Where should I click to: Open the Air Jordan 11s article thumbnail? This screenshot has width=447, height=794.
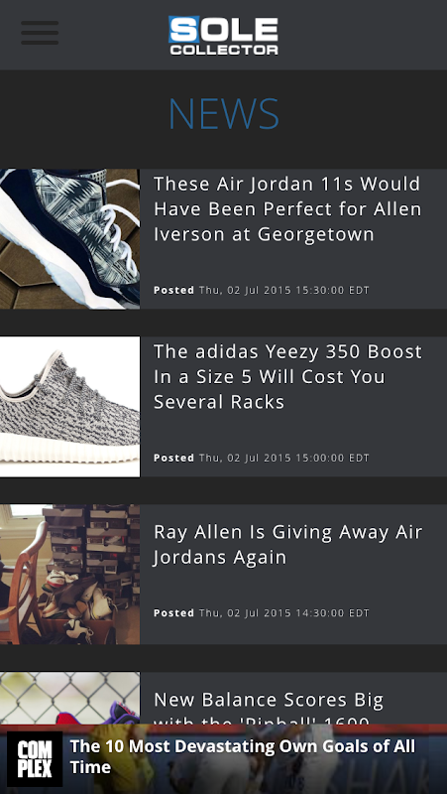[69, 238]
